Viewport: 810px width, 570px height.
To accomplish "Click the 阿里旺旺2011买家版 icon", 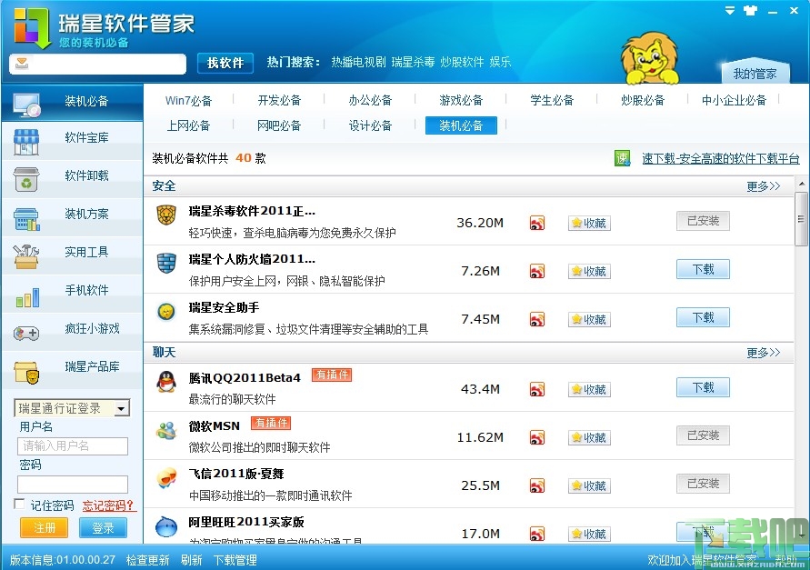I will point(166,526).
